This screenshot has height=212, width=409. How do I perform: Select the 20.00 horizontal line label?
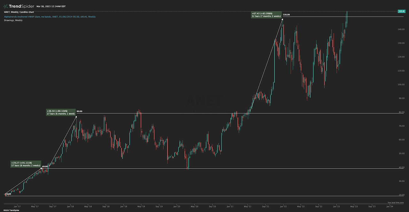[x=8, y=194]
